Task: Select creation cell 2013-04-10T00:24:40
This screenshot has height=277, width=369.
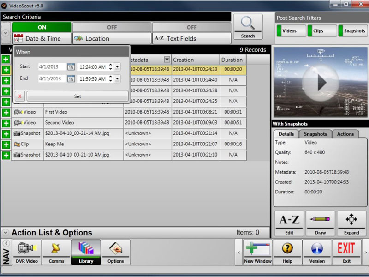Action: coord(195,80)
